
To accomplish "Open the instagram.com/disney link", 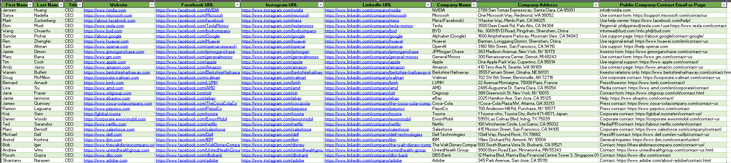I will 272,145.
